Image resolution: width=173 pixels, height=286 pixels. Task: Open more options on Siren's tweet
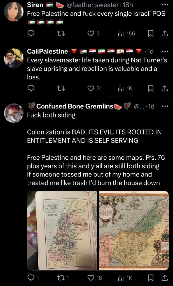click(165, 5)
